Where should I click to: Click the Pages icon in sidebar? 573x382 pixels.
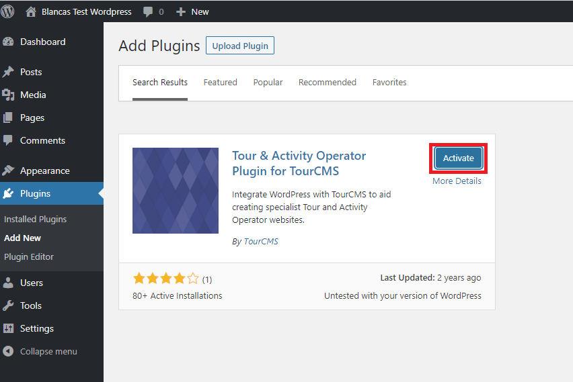tap(8, 117)
